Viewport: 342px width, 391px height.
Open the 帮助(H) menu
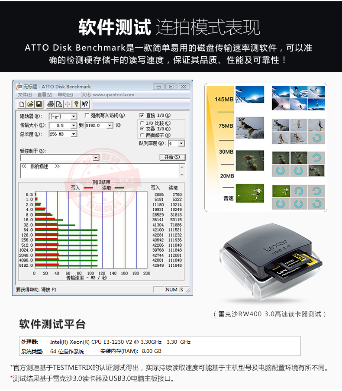point(65,95)
